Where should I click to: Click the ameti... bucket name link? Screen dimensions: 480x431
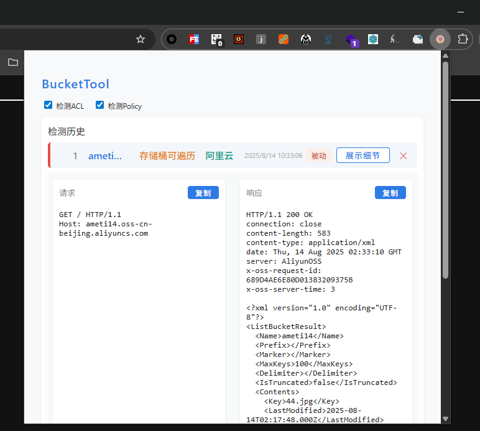(105, 155)
